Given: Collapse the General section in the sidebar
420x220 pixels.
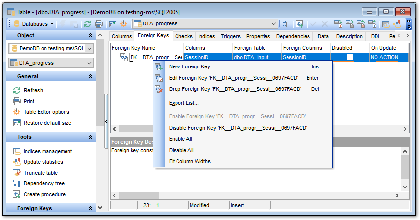Looking at the screenshot, I should [x=90, y=77].
